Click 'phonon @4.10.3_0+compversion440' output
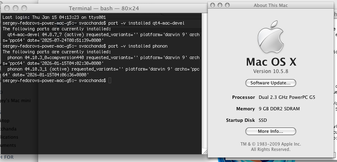Screen dimensions: 337x162 46,58
